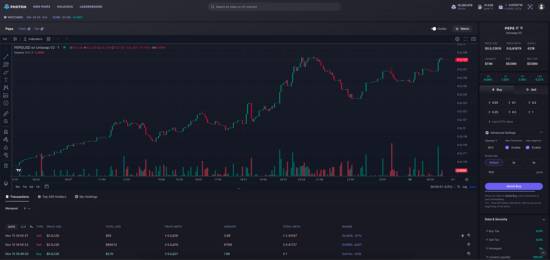
Task: Lock all drawing tools
Action: tap(6, 147)
